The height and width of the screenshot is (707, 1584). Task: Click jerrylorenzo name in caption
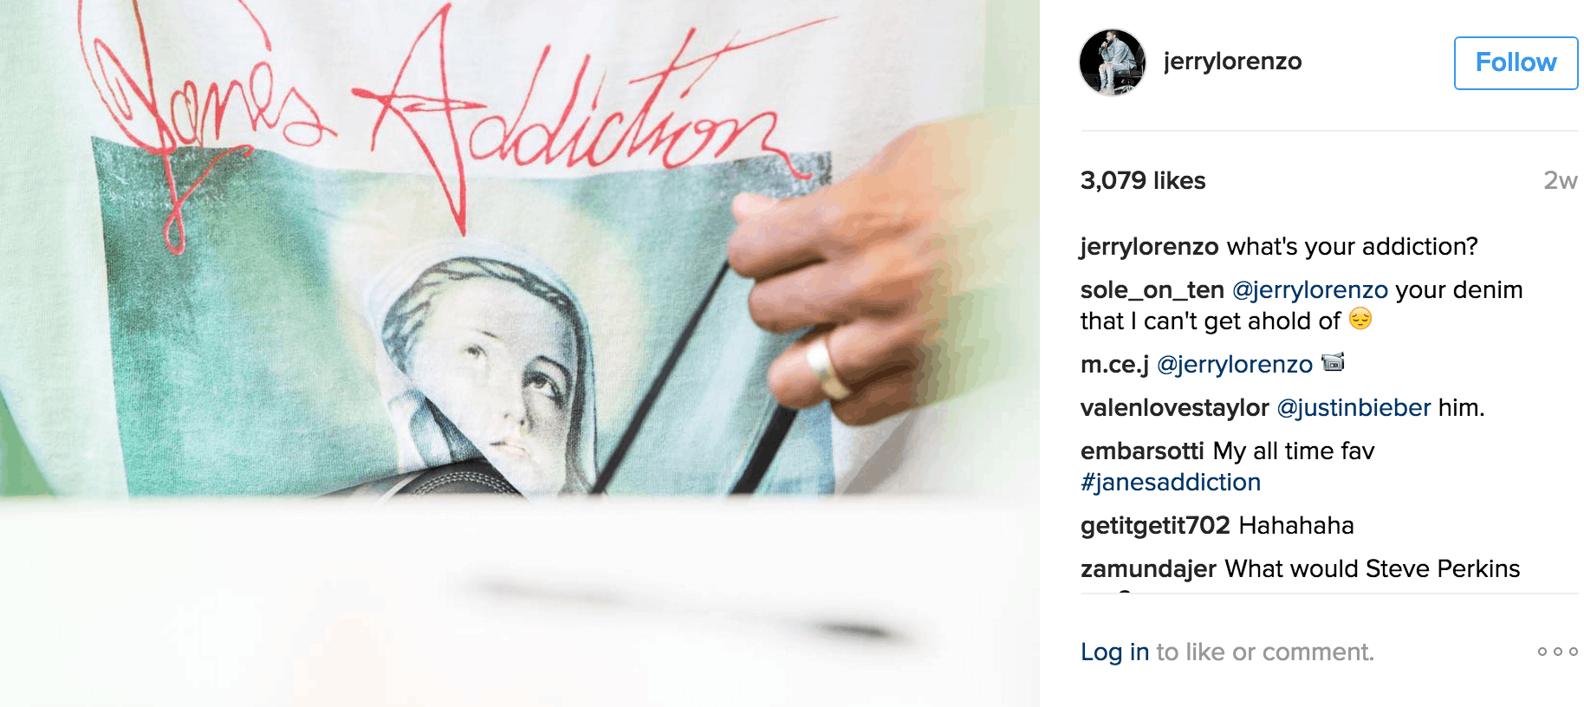(x=1150, y=246)
